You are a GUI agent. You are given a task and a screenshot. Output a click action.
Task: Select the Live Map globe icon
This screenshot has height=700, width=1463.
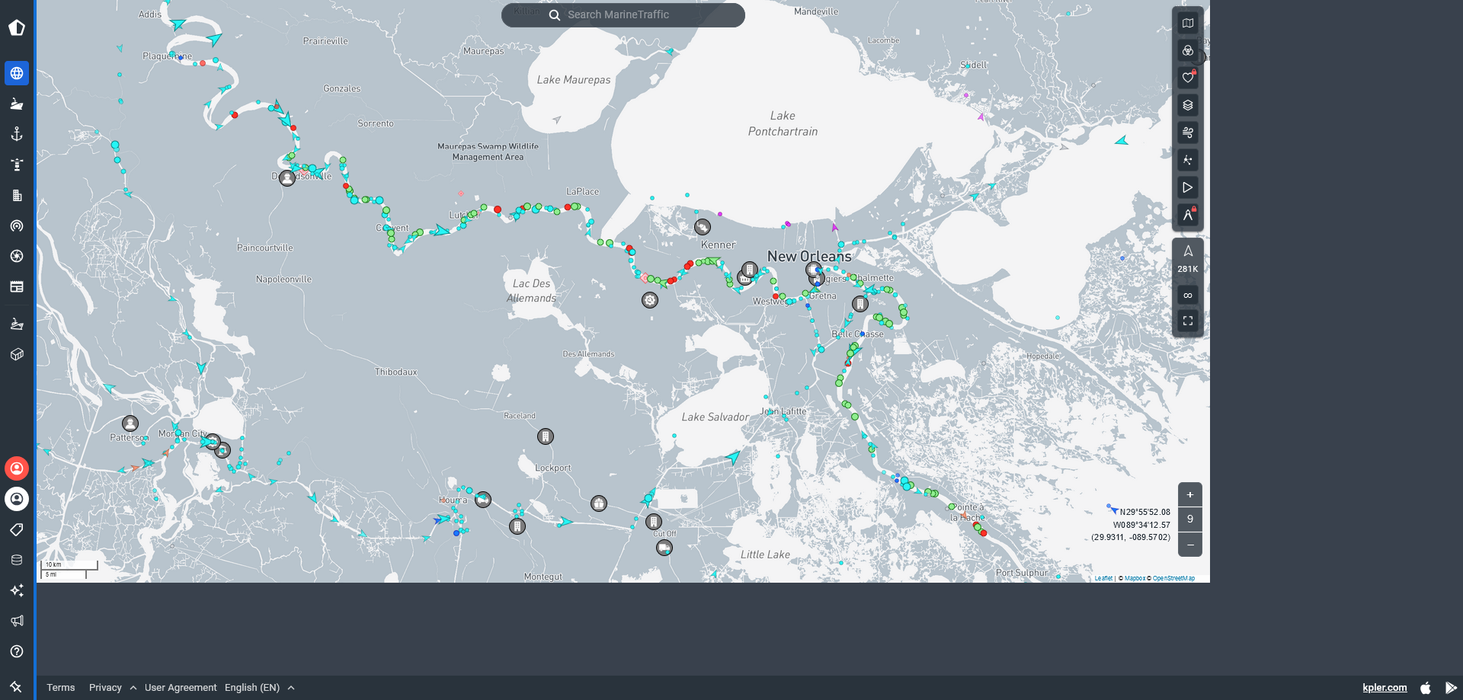click(17, 73)
